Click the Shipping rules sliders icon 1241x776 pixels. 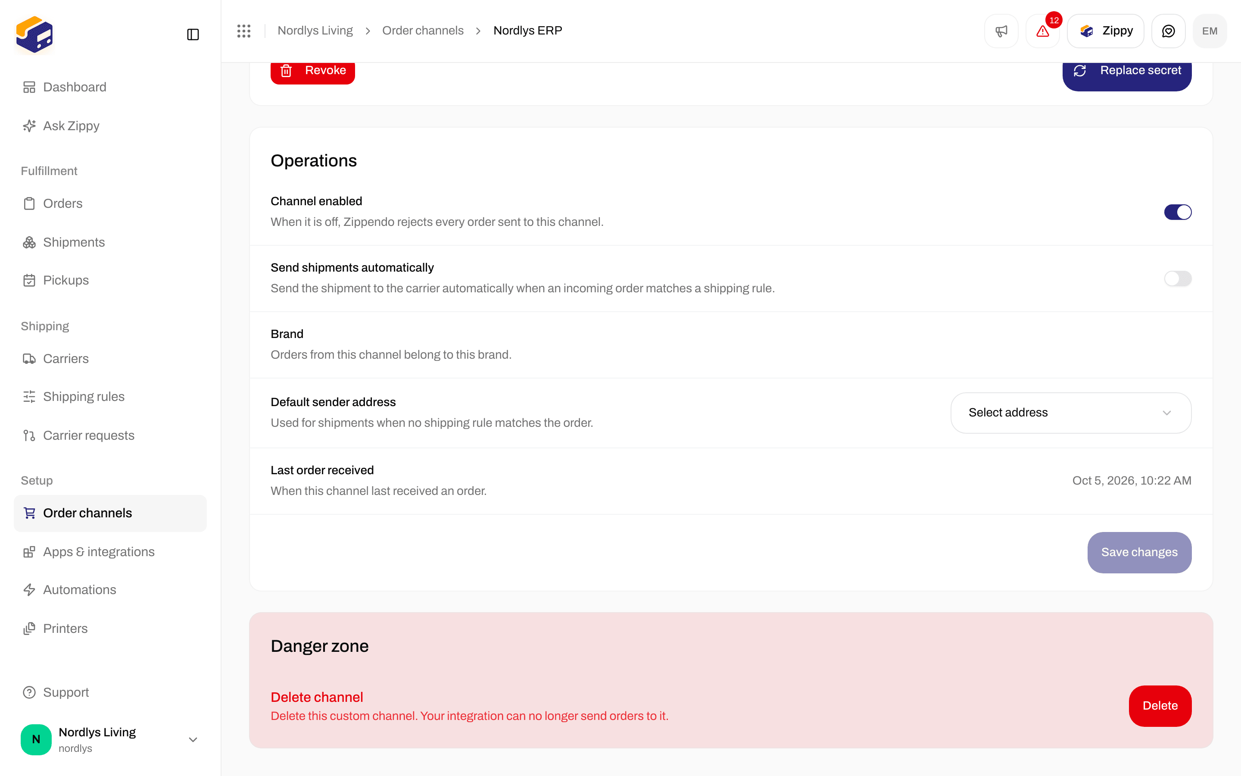click(29, 397)
